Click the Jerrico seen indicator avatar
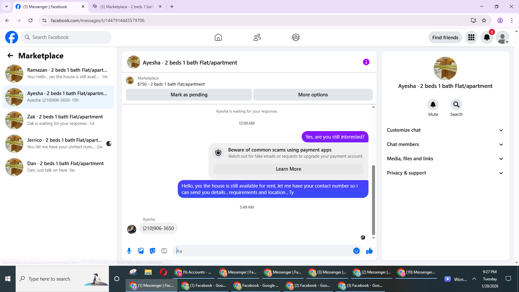The image size is (519, 292). tap(109, 144)
